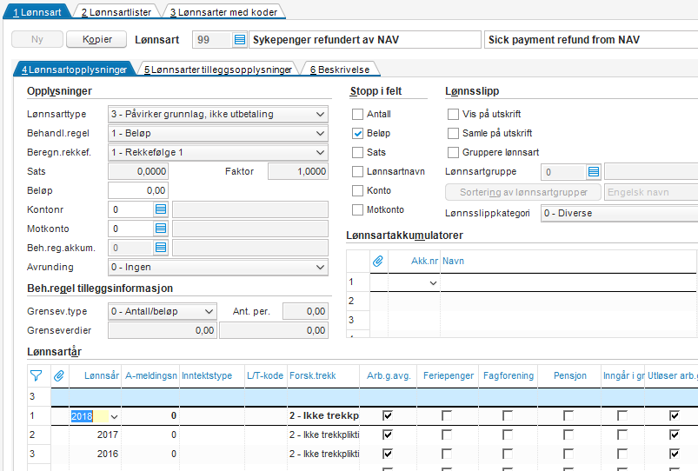Check Gruppere lønnsart
The image size is (698, 471).
[x=453, y=152]
